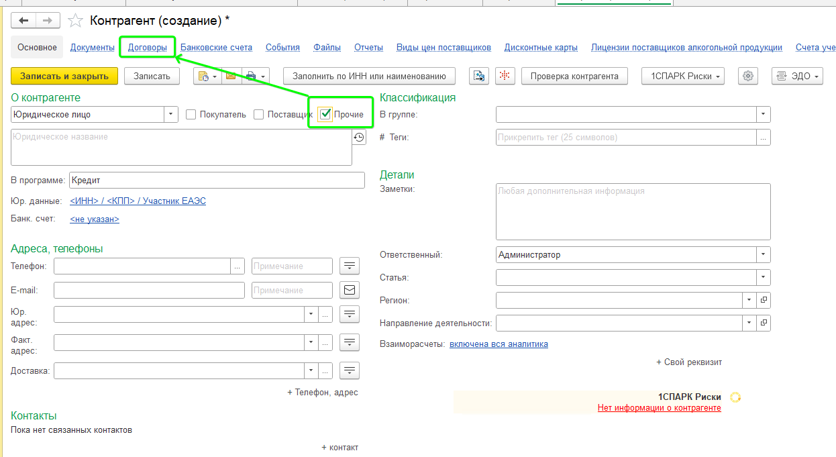Open the Файлы tab
Image resolution: width=836 pixels, height=457 pixels.
[x=327, y=48]
